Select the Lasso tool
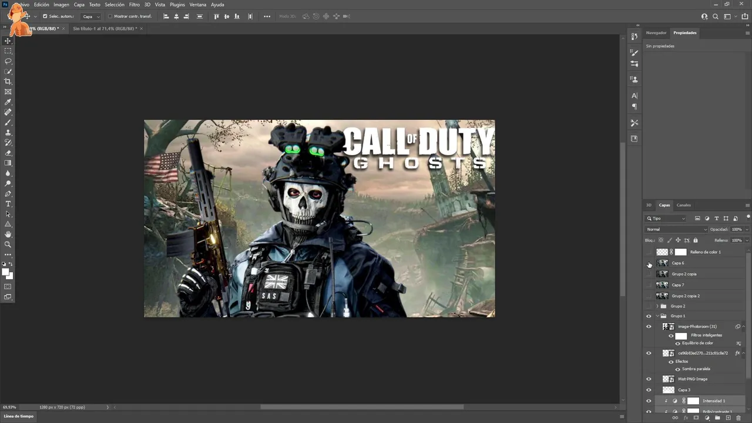Viewport: 752px width, 423px height. (8, 61)
